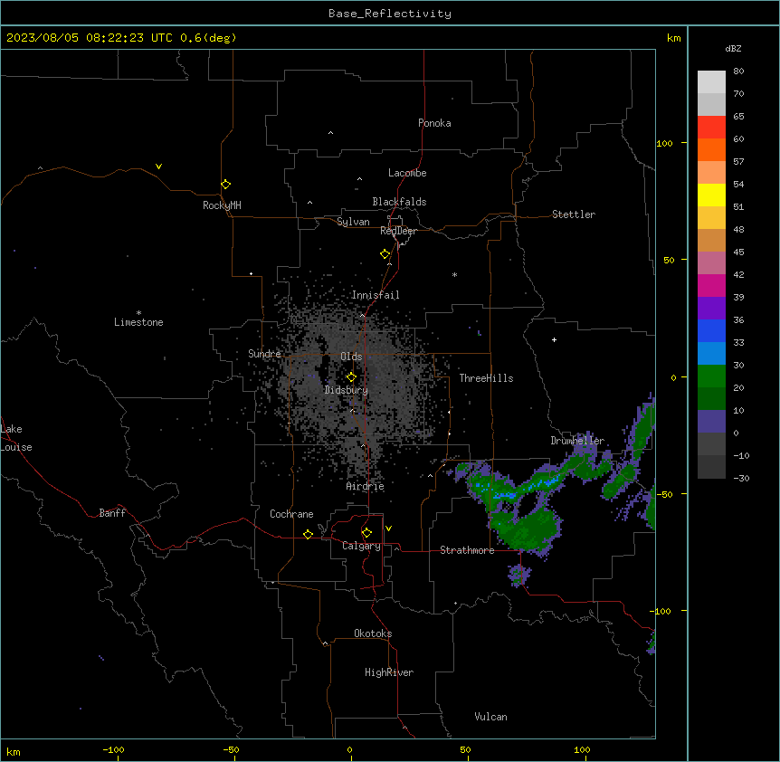This screenshot has width=780, height=762.
Task: Click the yellow diamond marker between Olds and Didsbury
Action: (x=351, y=377)
